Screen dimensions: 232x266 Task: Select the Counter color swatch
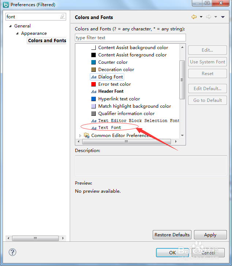94,62
